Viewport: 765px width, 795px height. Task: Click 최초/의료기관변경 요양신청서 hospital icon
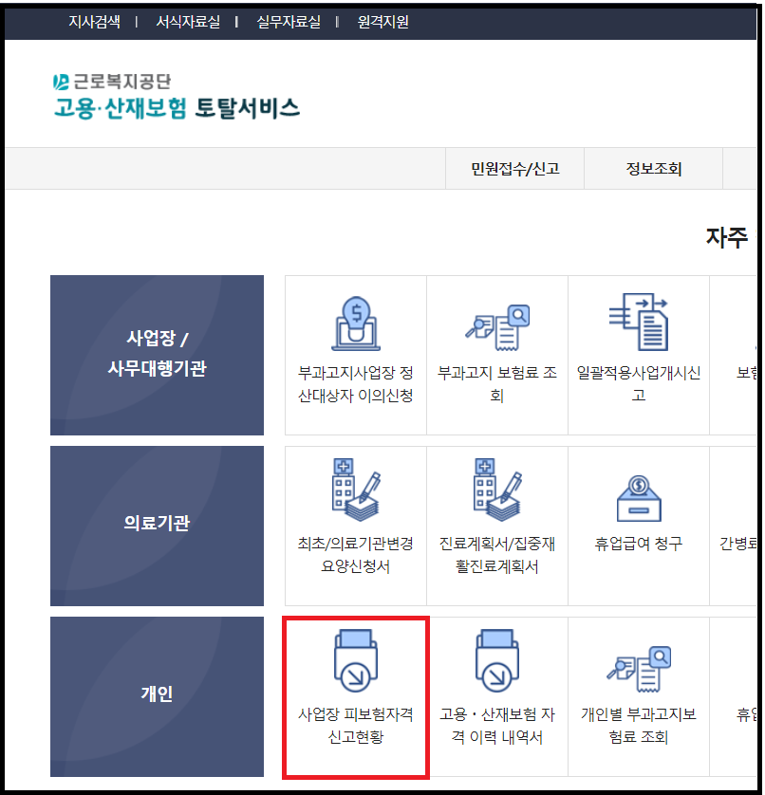tap(356, 490)
